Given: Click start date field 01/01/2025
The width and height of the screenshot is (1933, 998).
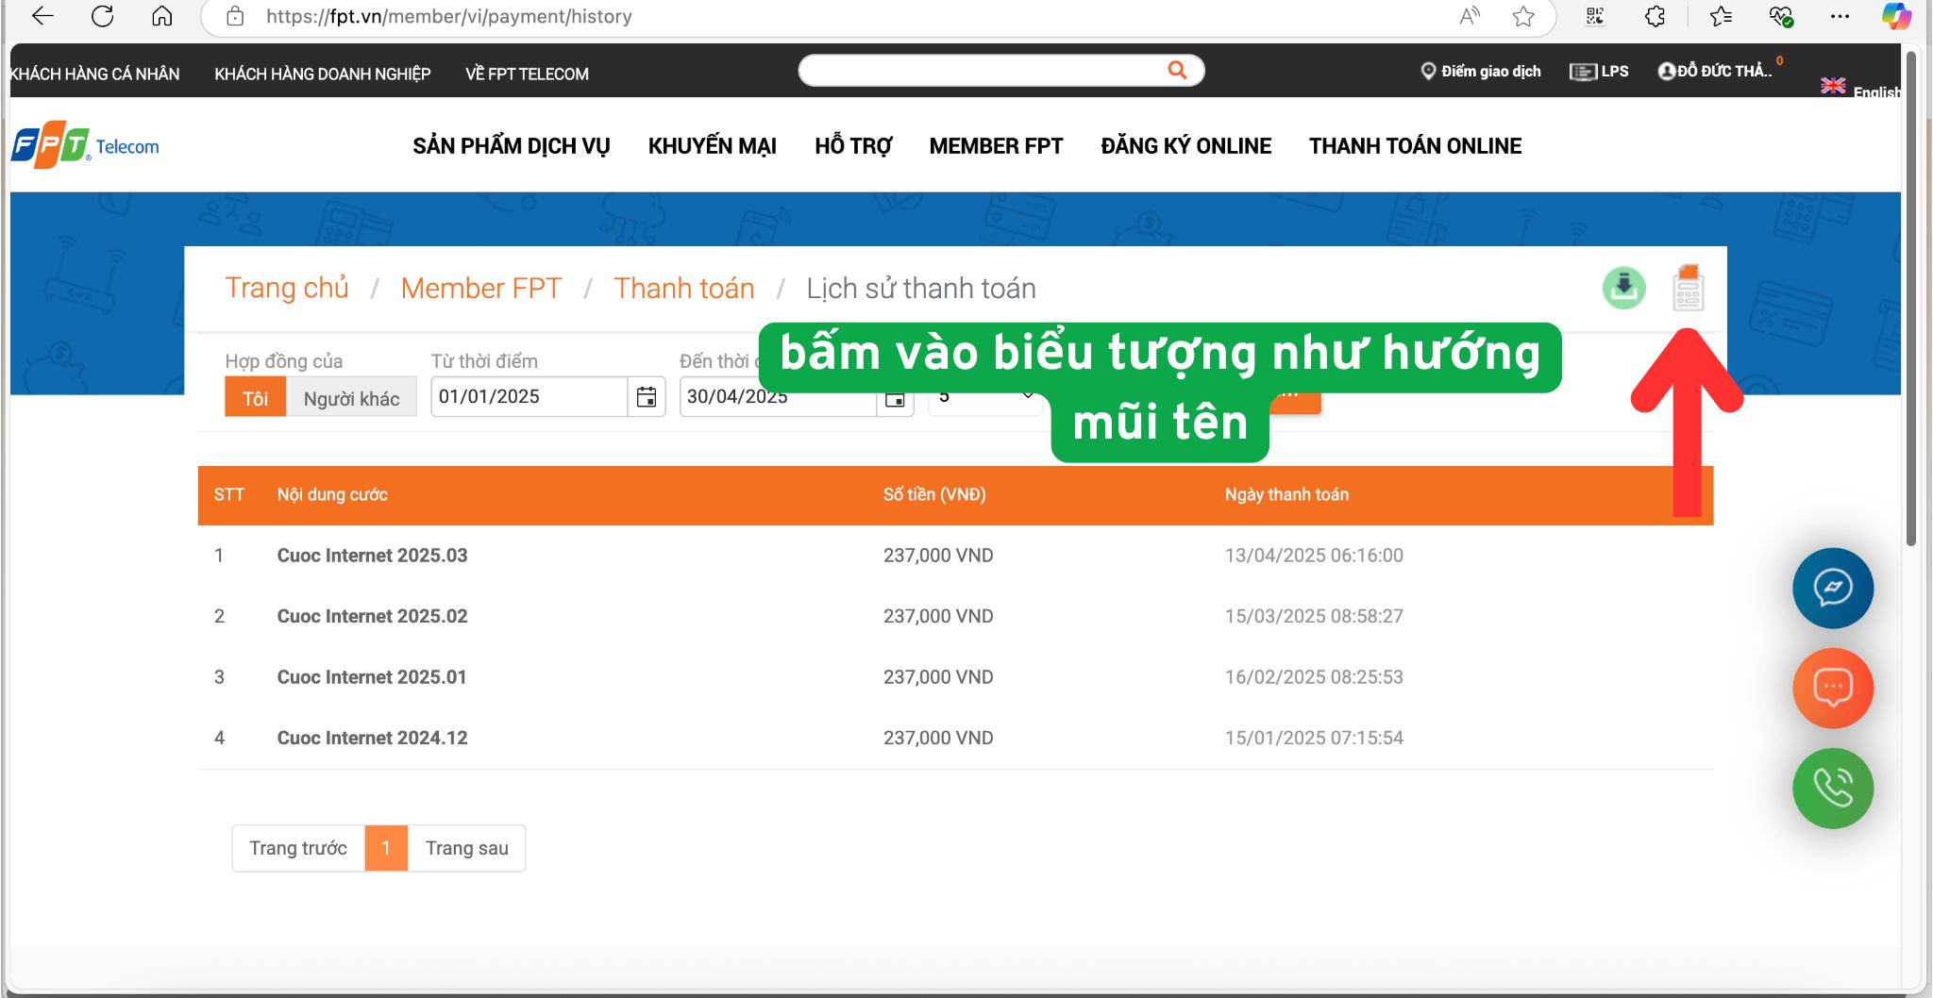Looking at the screenshot, I should [x=529, y=397].
